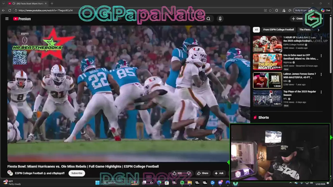Mute the tab using the speaker icon
The height and width of the screenshot is (187, 333).
pos(14,3)
